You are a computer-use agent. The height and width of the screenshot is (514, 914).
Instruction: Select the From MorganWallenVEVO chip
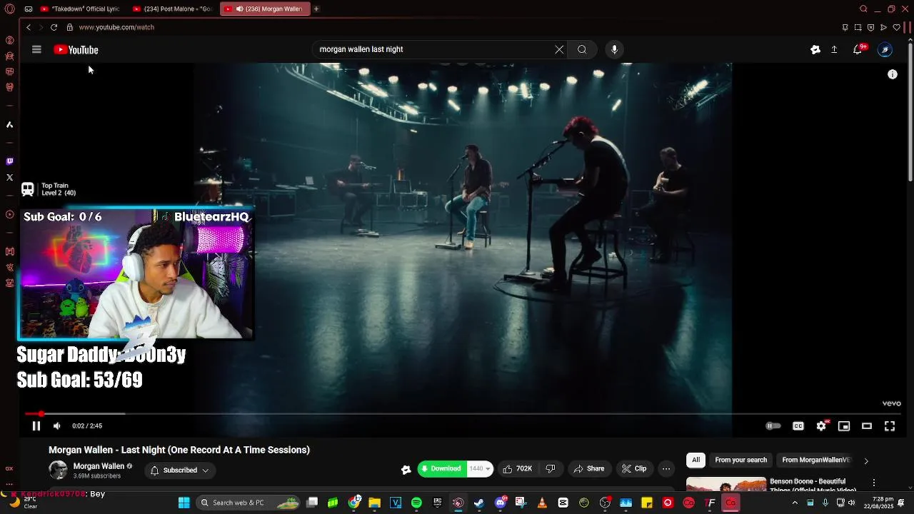816,460
